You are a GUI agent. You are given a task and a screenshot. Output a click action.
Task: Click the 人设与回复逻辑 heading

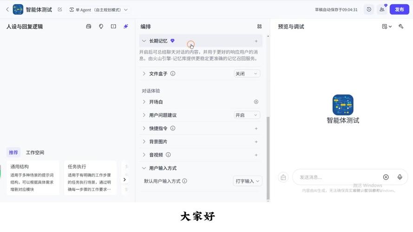click(x=25, y=26)
